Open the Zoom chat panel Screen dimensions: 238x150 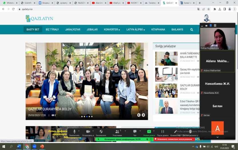[x=135, y=132]
